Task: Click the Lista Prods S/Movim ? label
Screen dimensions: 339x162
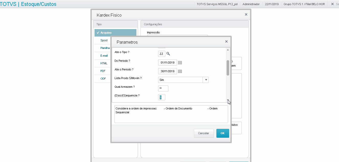Action: coord(128,78)
